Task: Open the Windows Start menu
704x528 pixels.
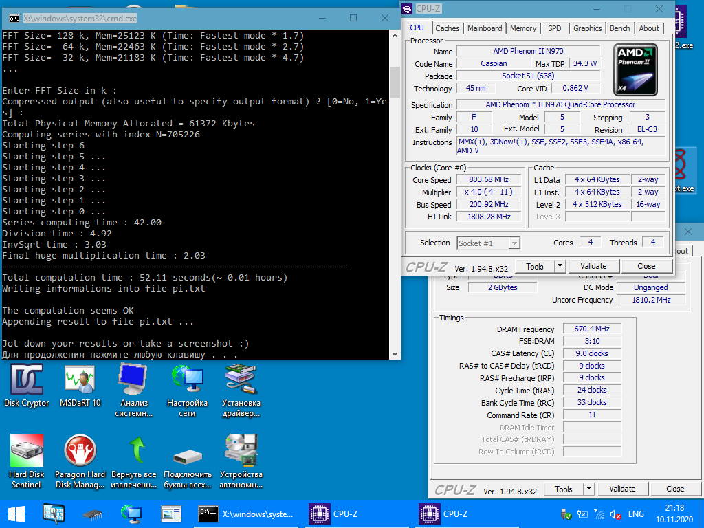Action: (x=16, y=514)
